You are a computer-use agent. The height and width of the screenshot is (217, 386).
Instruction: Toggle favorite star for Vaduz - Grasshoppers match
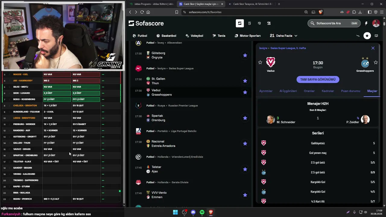point(245,92)
